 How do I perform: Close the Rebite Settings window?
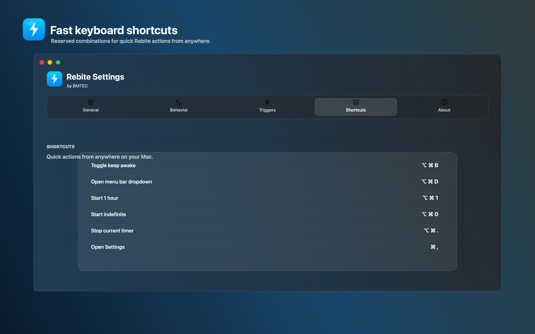tap(42, 62)
